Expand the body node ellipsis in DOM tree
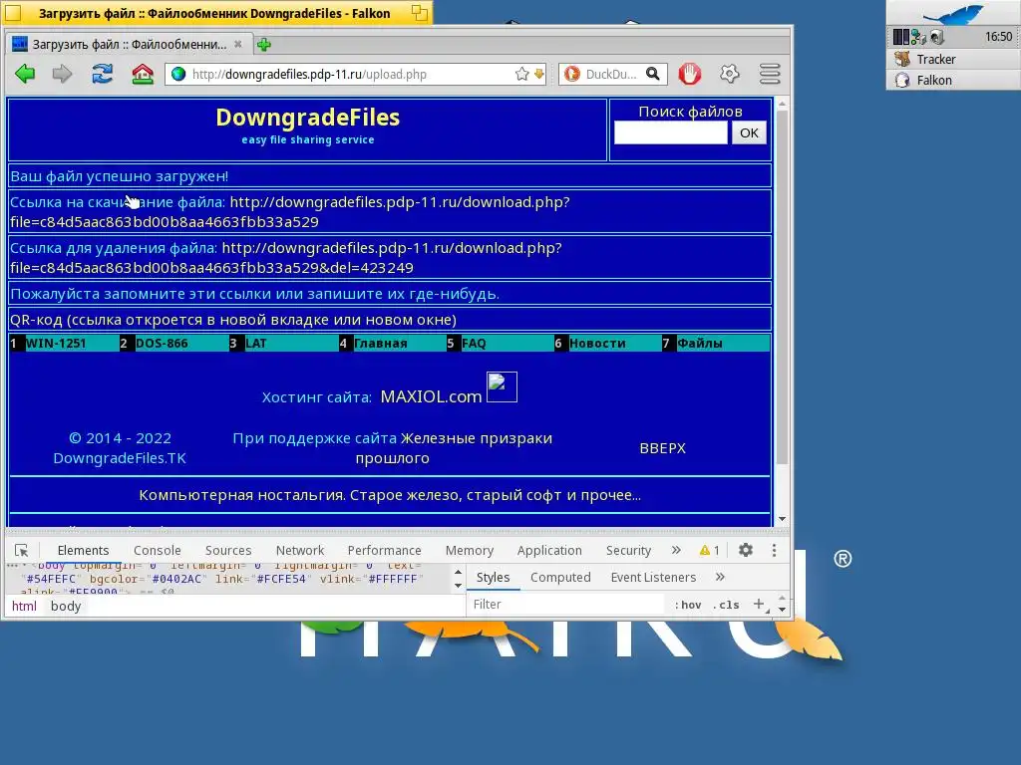The width and height of the screenshot is (1021, 765). [x=11, y=566]
